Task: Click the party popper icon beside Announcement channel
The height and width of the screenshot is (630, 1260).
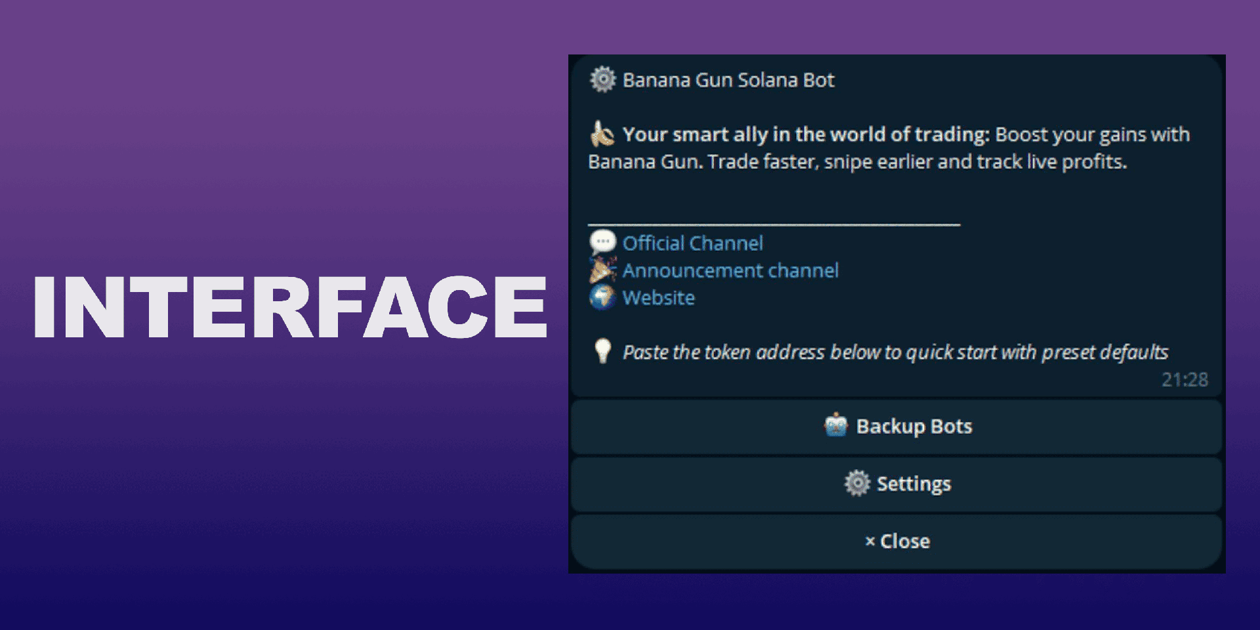Action: pos(602,270)
